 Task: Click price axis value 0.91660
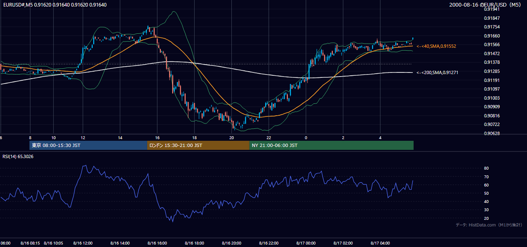(492, 36)
